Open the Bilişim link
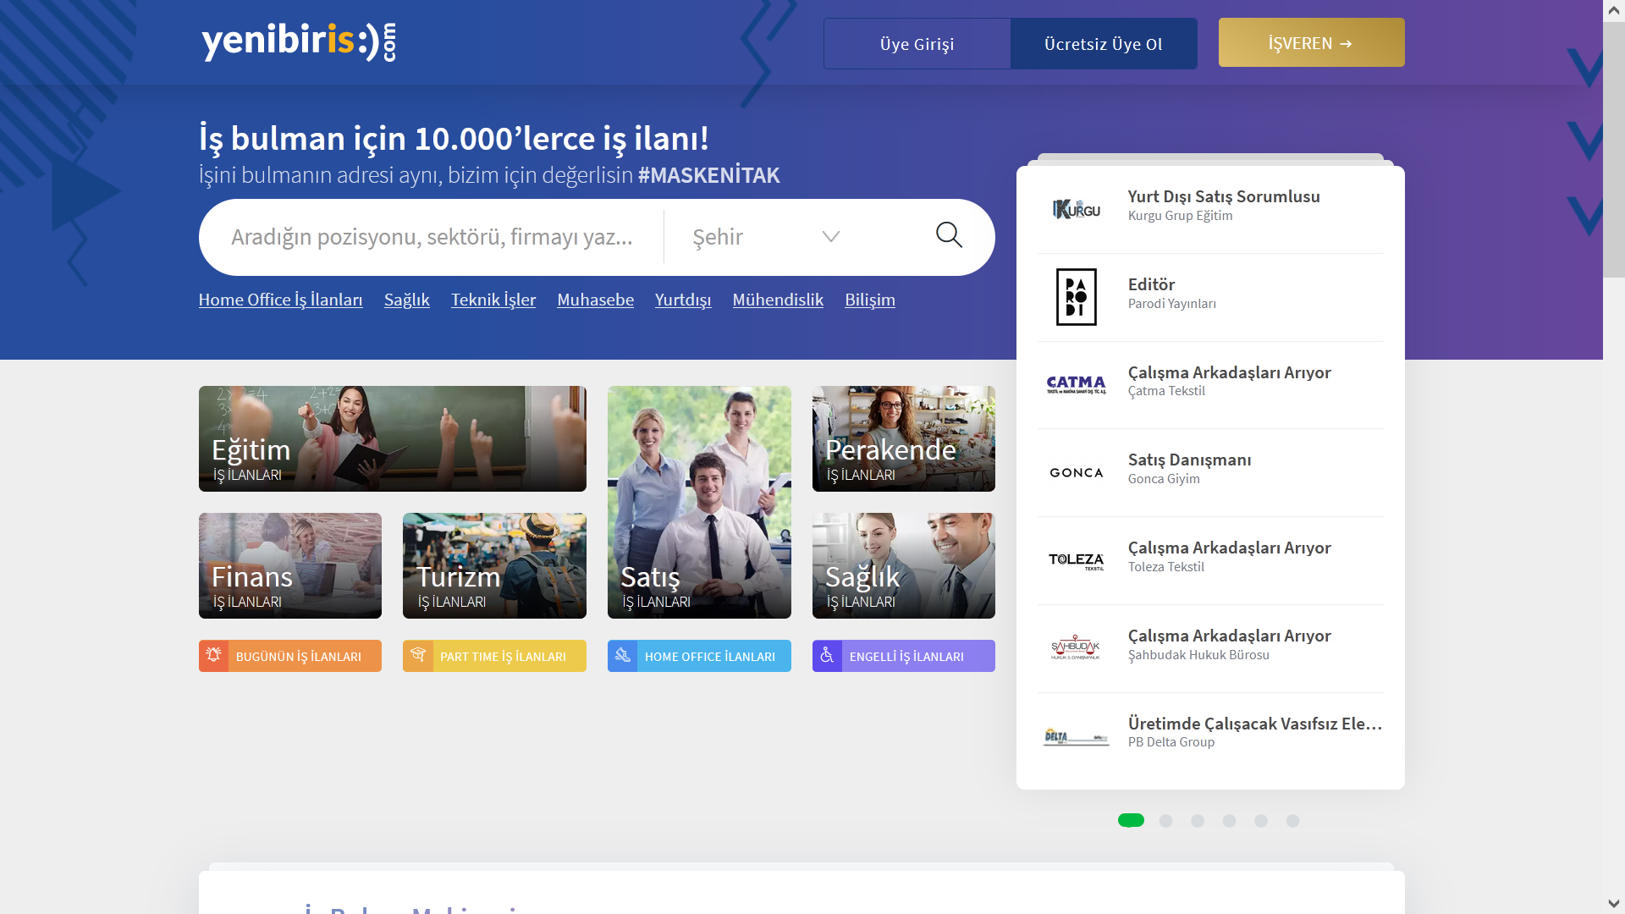The height and width of the screenshot is (914, 1625). click(870, 300)
